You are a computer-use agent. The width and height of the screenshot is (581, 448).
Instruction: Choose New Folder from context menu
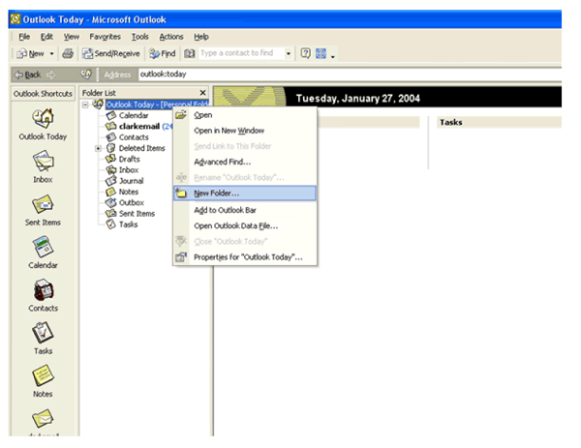(245, 194)
